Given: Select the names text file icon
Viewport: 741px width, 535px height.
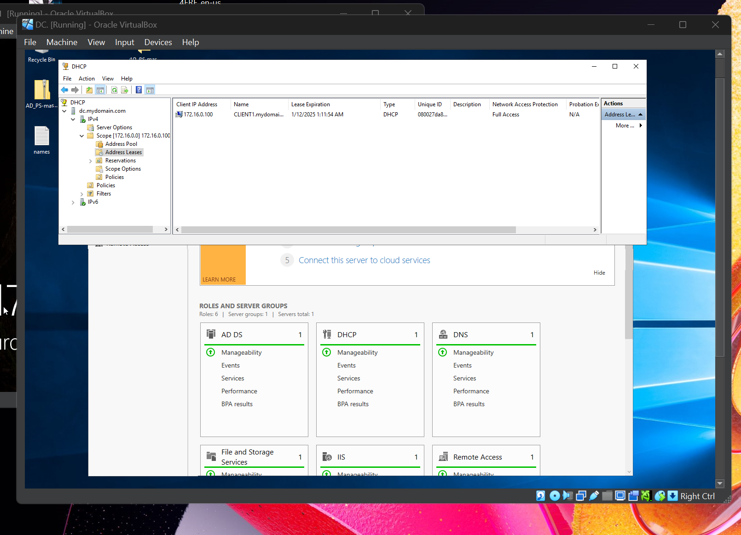Looking at the screenshot, I should [42, 136].
